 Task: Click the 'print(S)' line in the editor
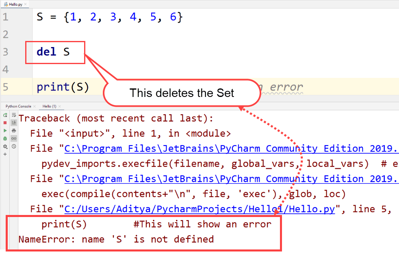tap(63, 87)
